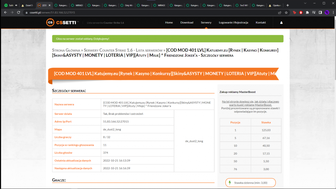Viewport: 336px width, 189px height.
Task: Reload the page
Action: tap(18, 12)
